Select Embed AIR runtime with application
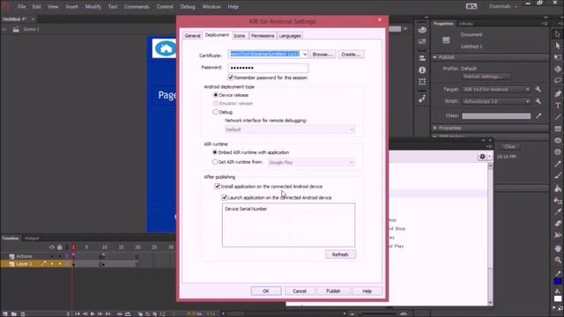564x317 pixels. click(x=215, y=152)
